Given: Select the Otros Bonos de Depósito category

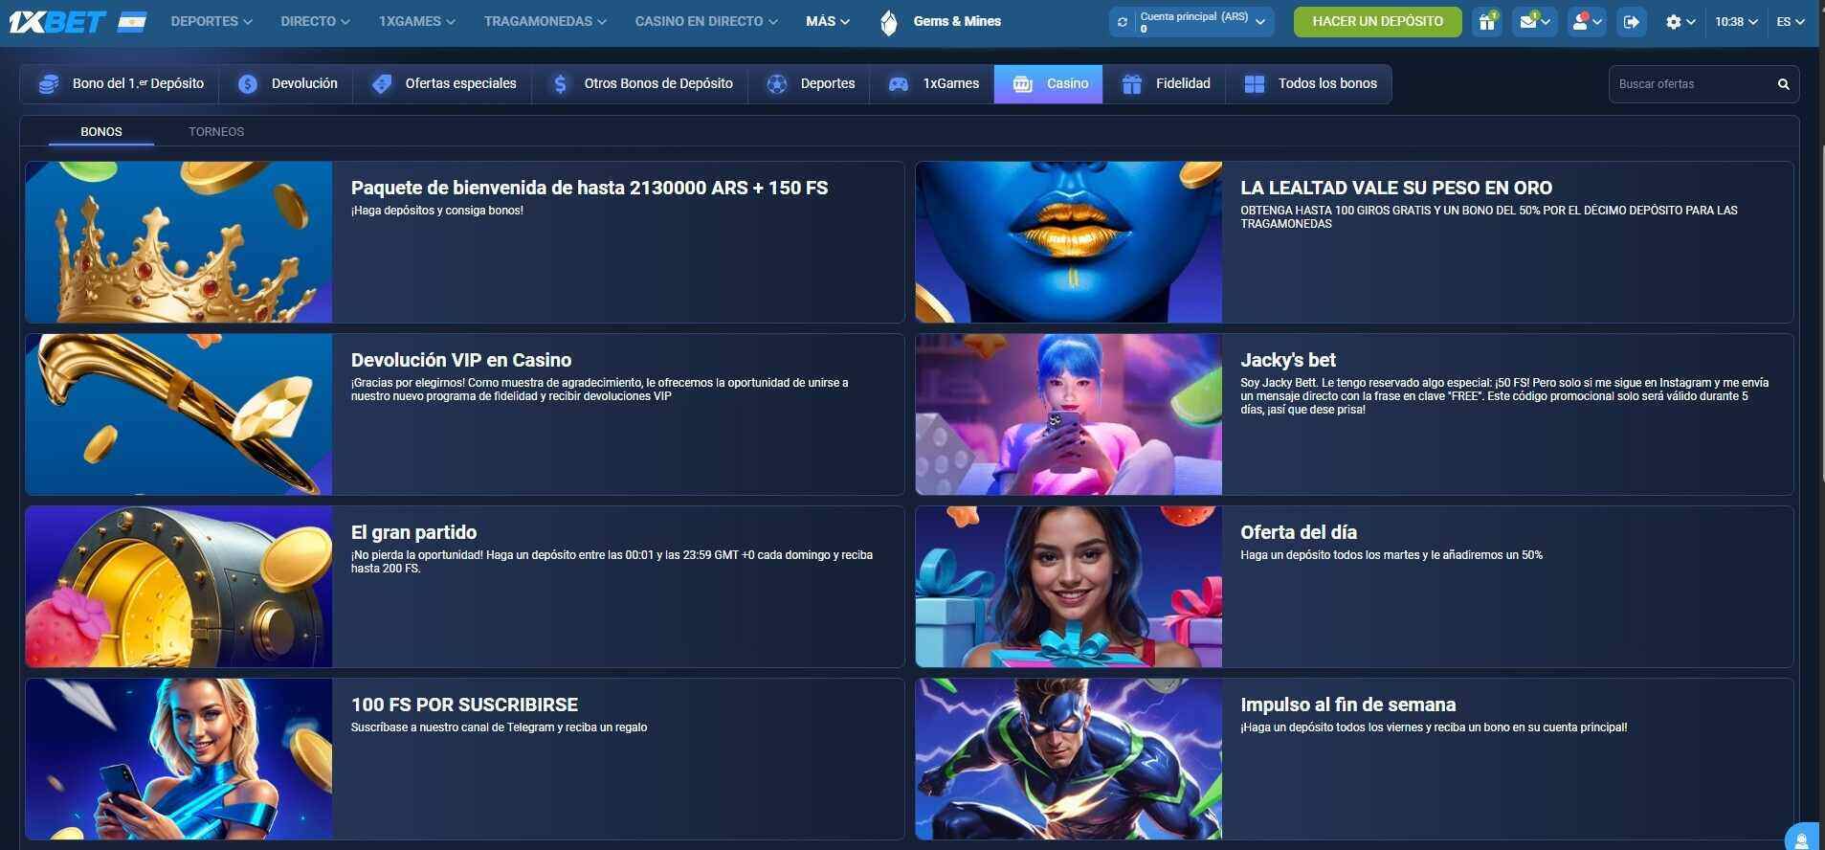Looking at the screenshot, I should coord(639,84).
